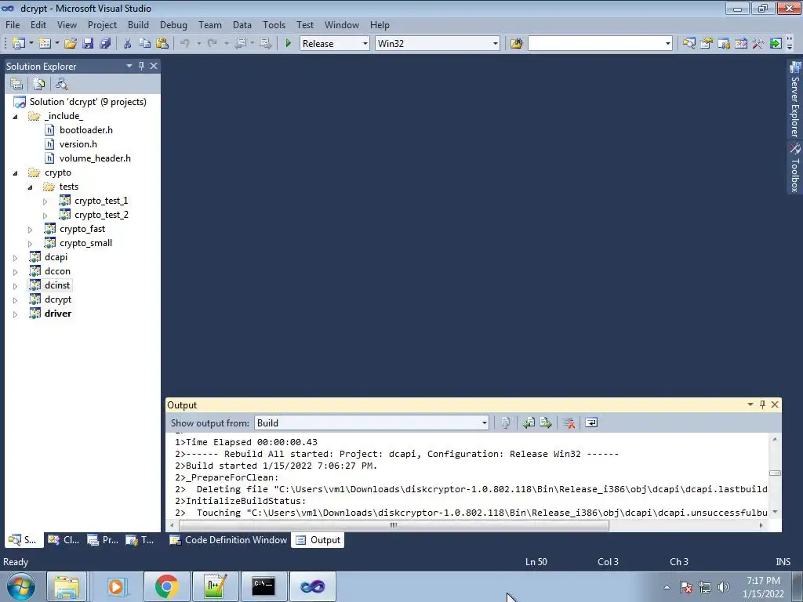Clear all text in the Output pane
This screenshot has height=602, width=803.
click(569, 422)
